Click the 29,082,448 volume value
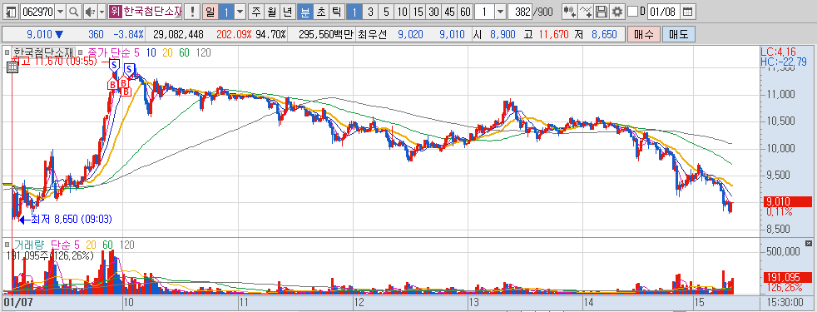This screenshot has width=817, height=312. pos(178,35)
